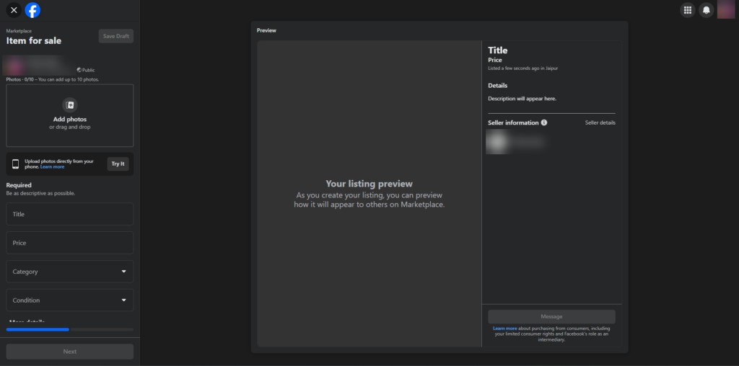This screenshot has width=739, height=366.
Task: Open Learn more link about phone uploads
Action: click(x=52, y=167)
